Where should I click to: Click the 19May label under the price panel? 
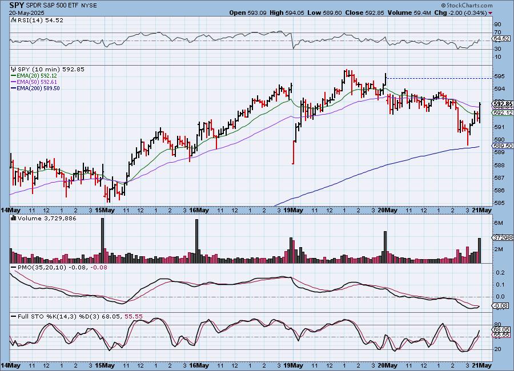[x=293, y=211]
